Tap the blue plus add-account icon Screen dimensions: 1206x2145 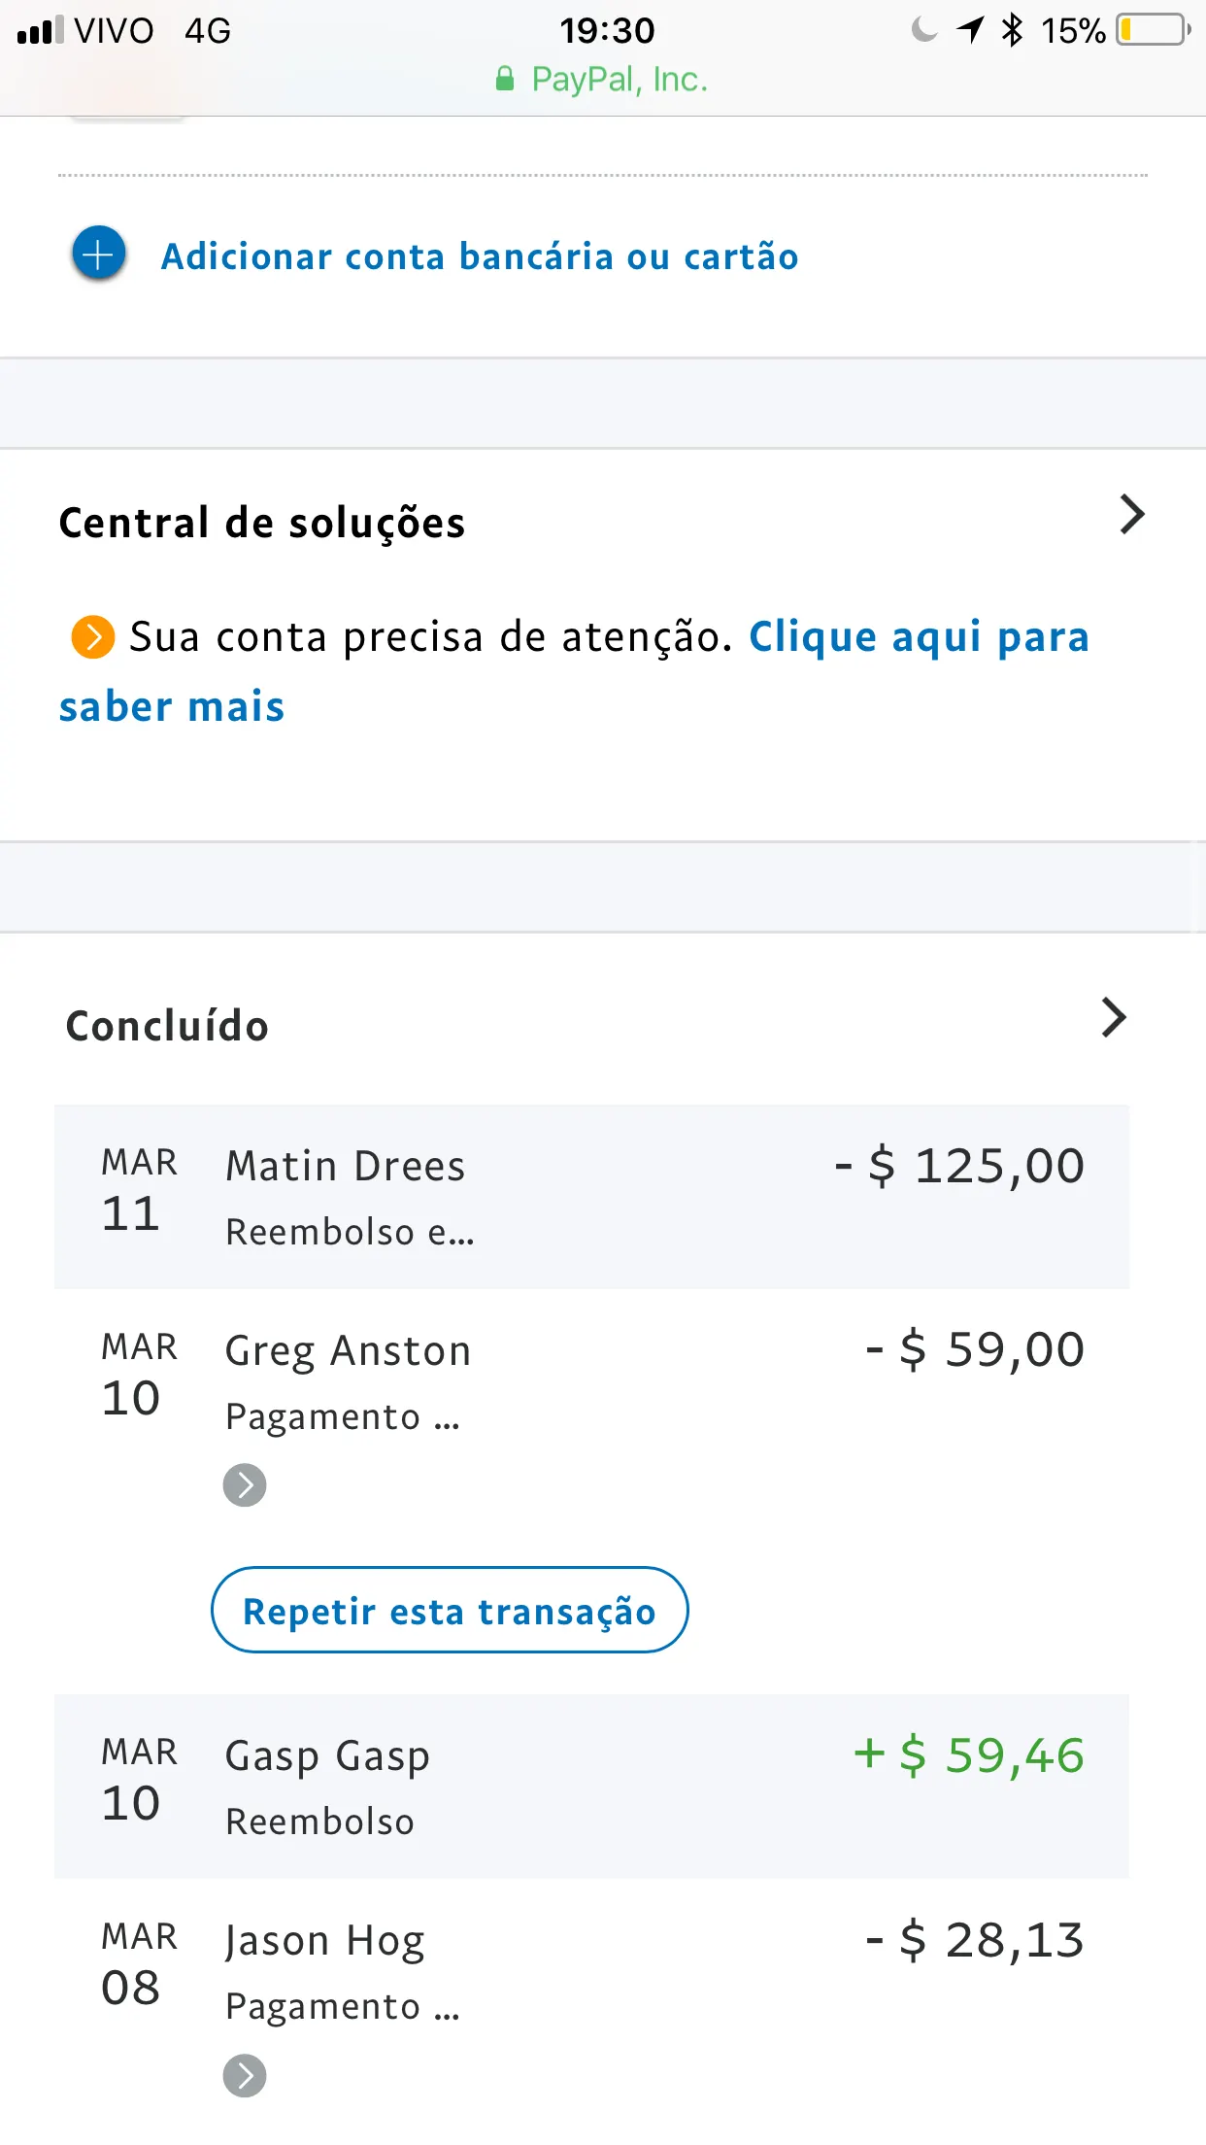(x=99, y=255)
